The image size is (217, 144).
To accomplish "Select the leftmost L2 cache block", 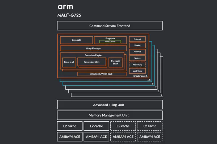I will click(69, 126).
